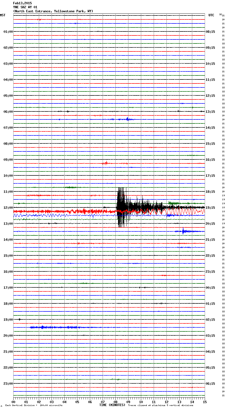The width and height of the screenshot is (226, 409).
Task: Select the 01:00 MST time label
Action: tap(8, 32)
